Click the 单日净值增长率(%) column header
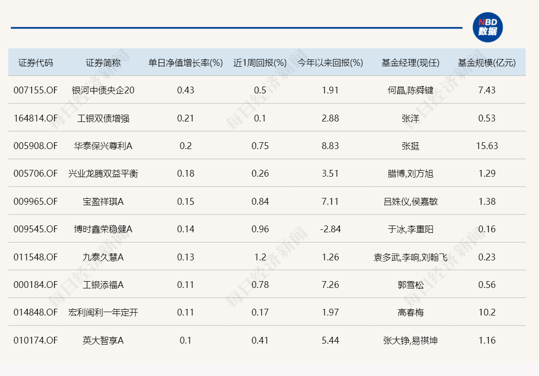Viewport: 539px width, 376px height. click(186, 63)
